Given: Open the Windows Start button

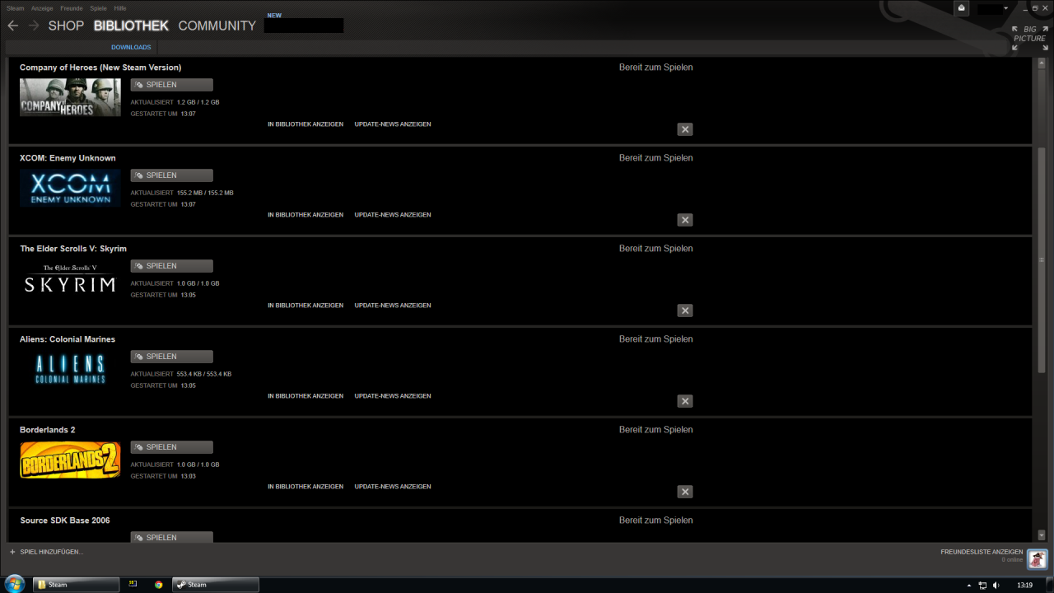Looking at the screenshot, I should coord(15,584).
